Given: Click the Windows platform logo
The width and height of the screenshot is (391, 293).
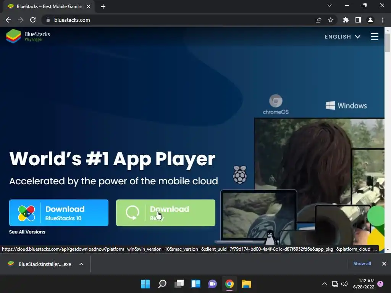Looking at the screenshot, I should pyautogui.click(x=346, y=105).
